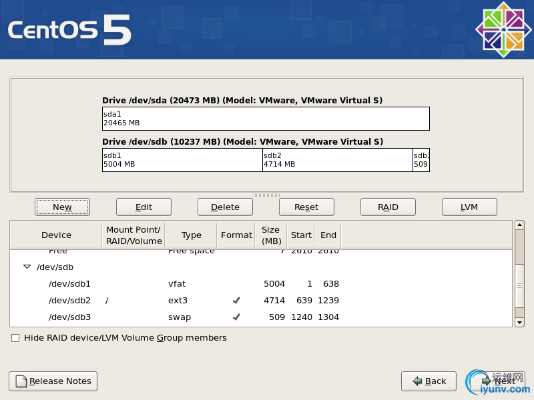Click the Reset button
The image size is (534, 400).
(306, 207)
